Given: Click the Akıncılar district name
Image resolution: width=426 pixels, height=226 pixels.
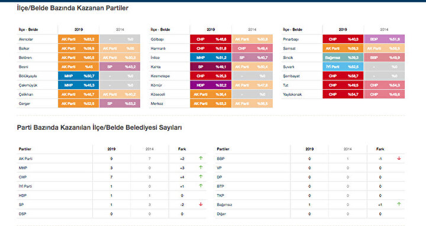Looking at the screenshot, I should [26, 40].
